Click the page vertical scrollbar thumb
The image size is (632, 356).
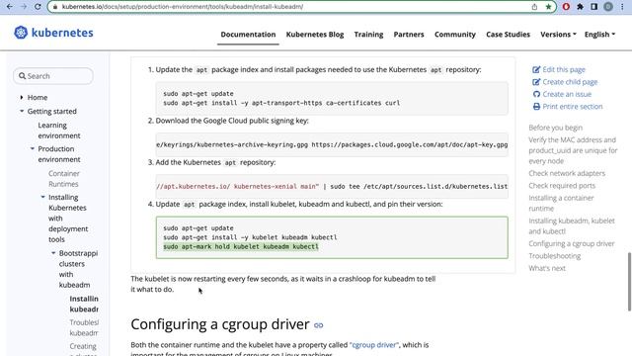tap(629, 282)
